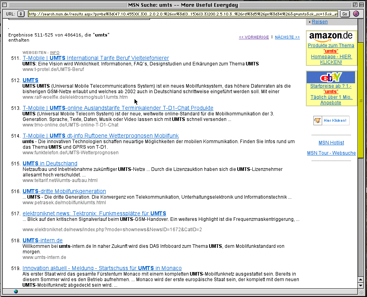Go to previous results via VORHERIGE
The height and width of the screenshot is (297, 367).
point(254,37)
